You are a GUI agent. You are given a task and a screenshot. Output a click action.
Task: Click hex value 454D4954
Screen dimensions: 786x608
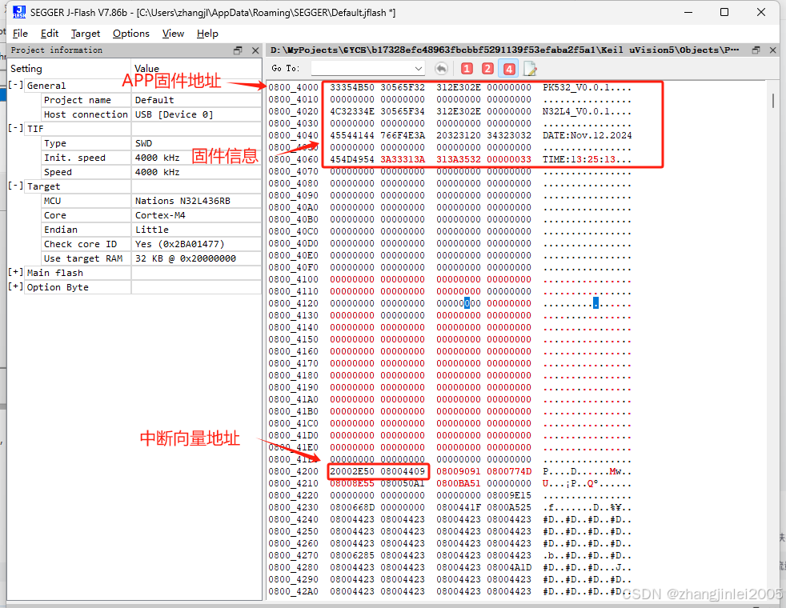click(x=352, y=159)
